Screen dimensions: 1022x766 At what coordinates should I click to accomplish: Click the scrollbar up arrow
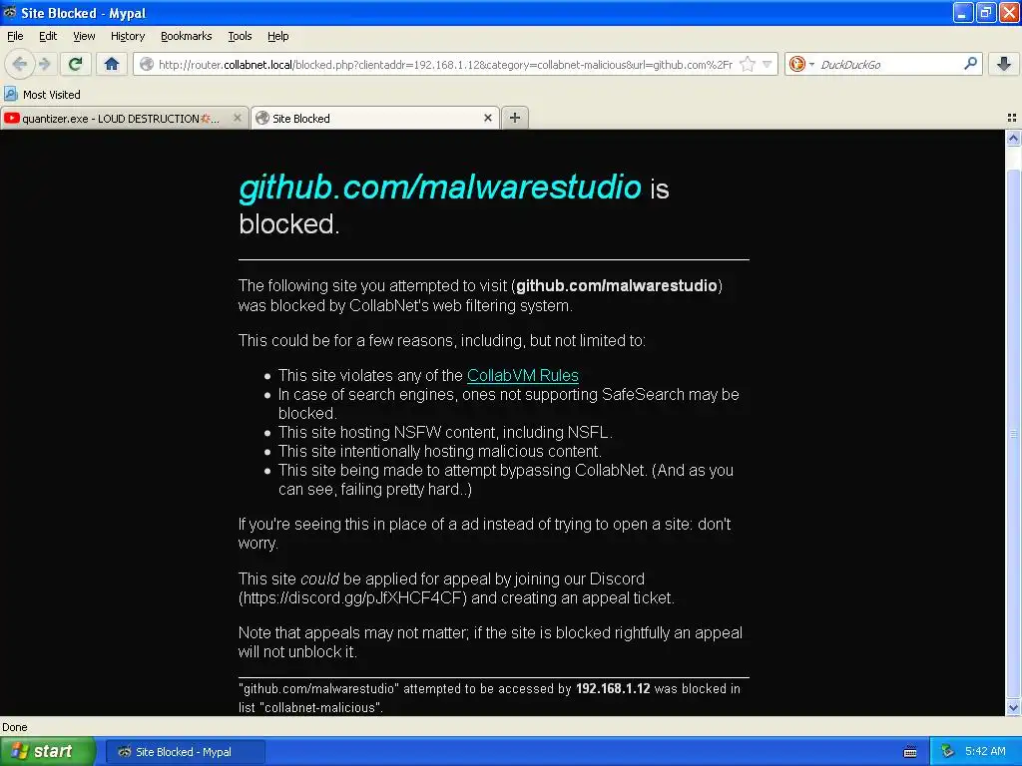(x=1013, y=138)
